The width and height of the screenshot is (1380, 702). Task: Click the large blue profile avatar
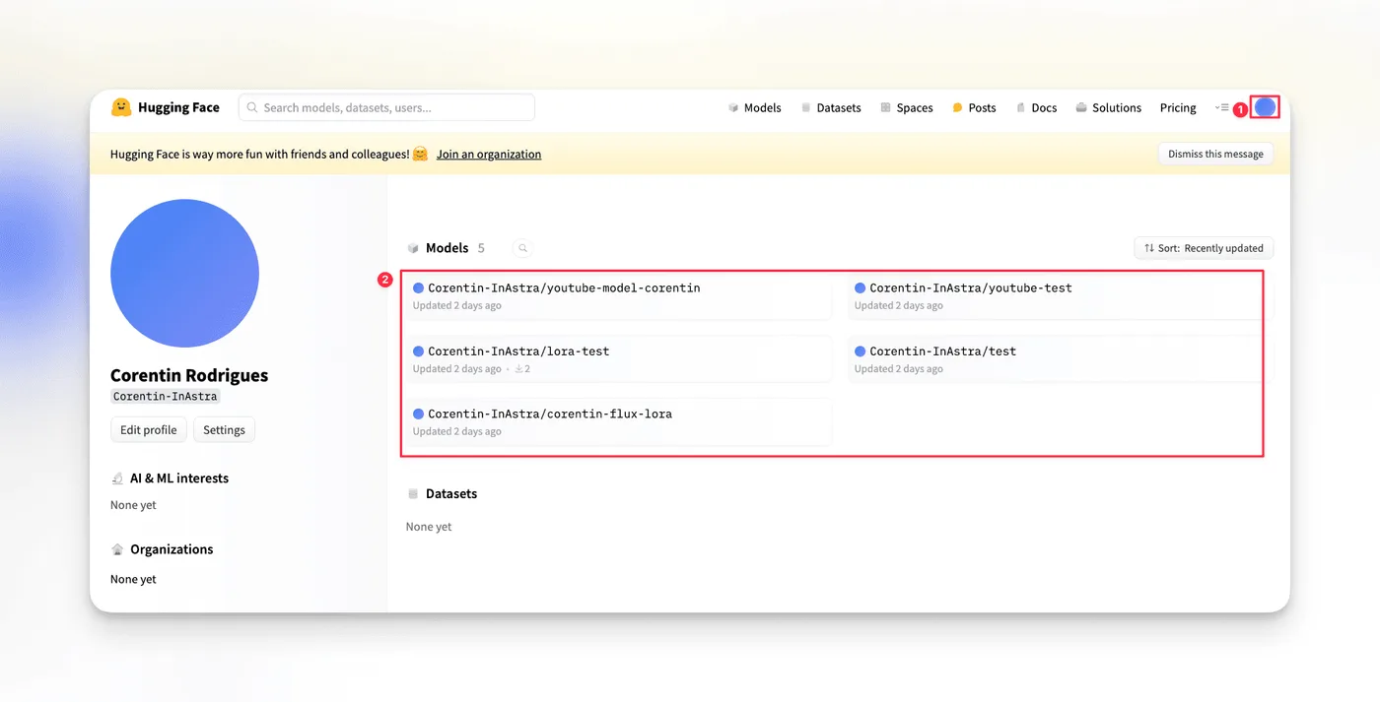click(184, 274)
